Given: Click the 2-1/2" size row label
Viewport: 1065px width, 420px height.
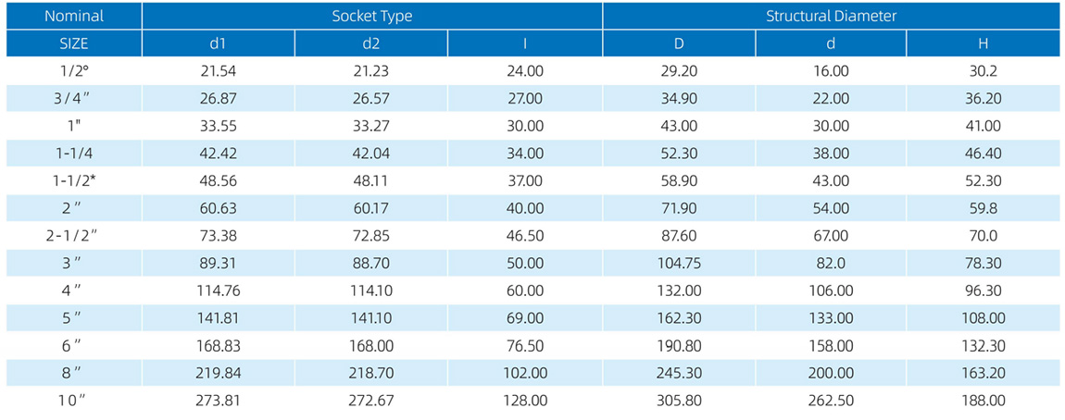Looking at the screenshot, I should click(74, 235).
